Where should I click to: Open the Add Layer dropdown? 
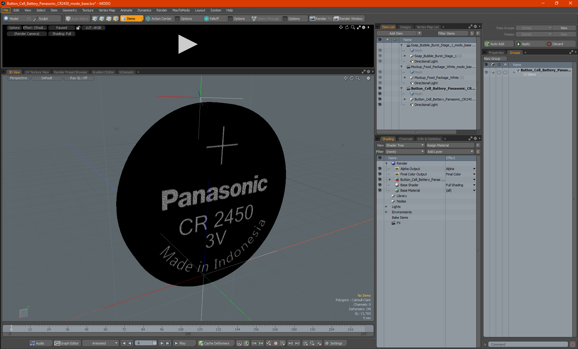(450, 152)
